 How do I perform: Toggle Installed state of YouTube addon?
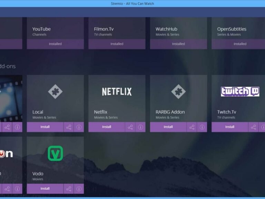pos(55,44)
